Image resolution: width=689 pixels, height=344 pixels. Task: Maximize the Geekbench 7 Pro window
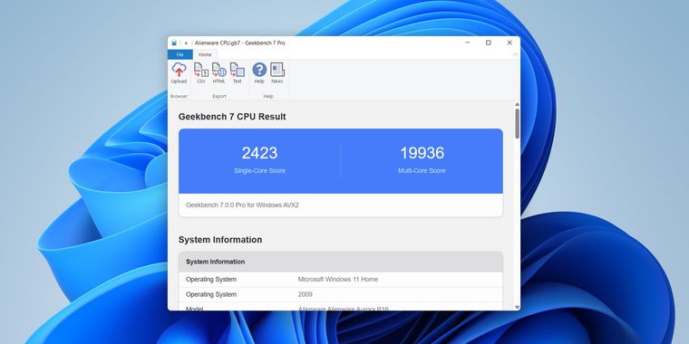pos(488,43)
